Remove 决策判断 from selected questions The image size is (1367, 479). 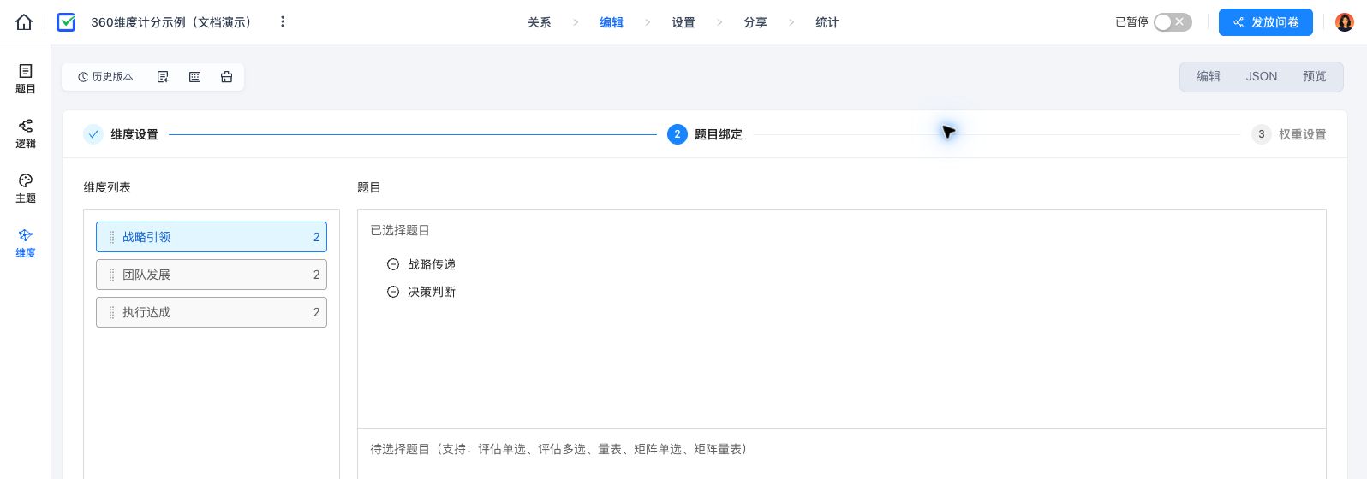[393, 292]
